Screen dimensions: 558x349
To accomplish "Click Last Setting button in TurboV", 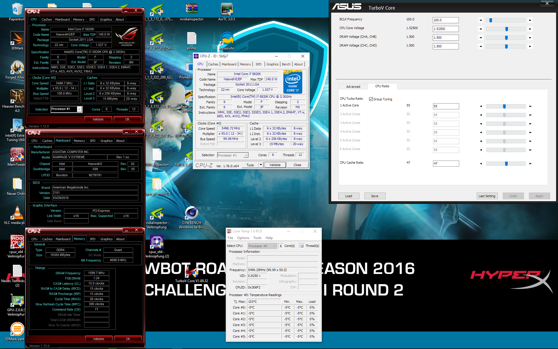I will click(x=487, y=196).
